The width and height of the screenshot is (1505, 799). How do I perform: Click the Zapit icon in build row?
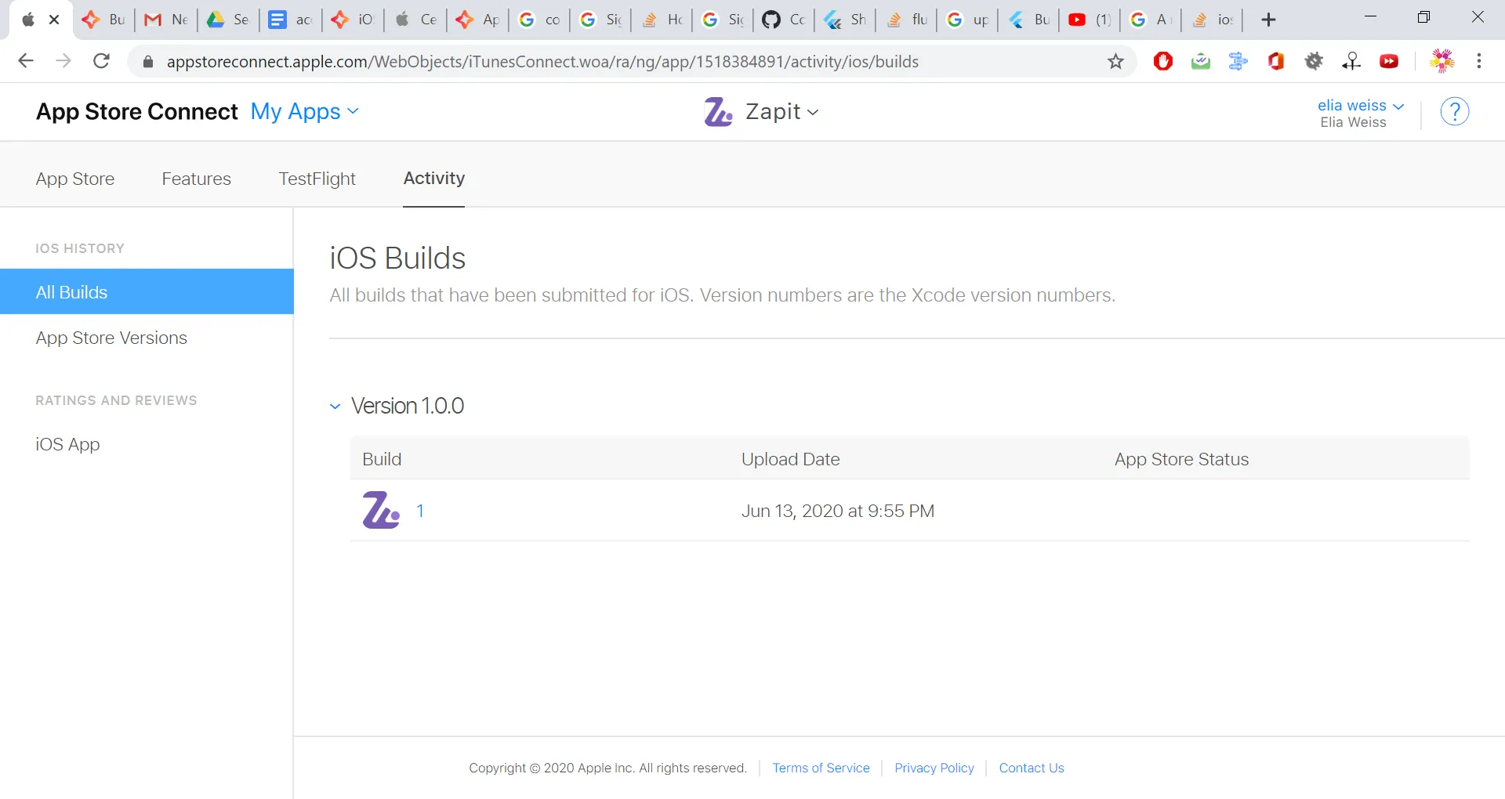[x=381, y=510]
